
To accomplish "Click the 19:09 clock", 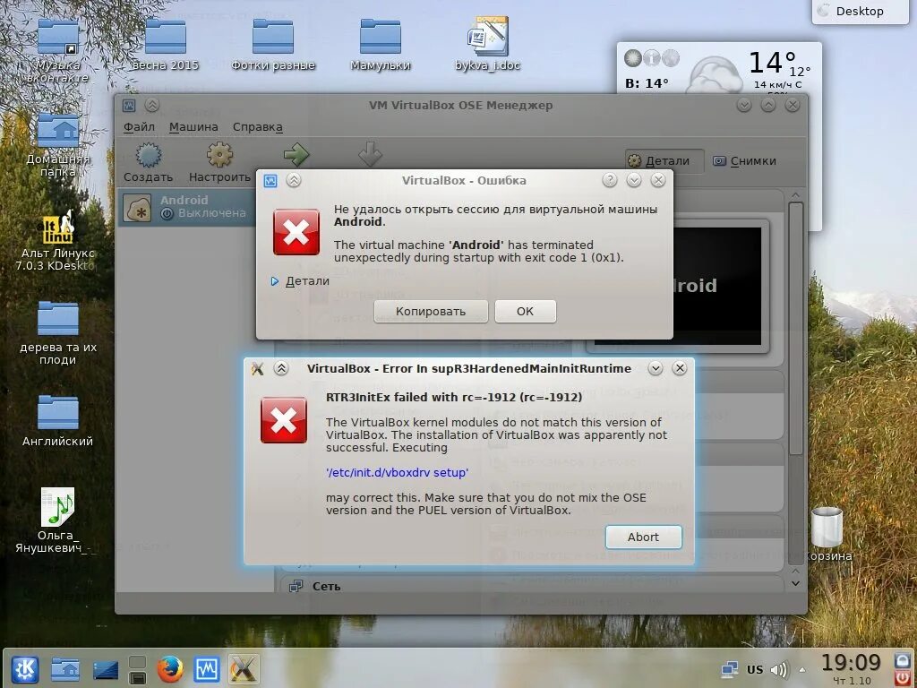I will 851,663.
